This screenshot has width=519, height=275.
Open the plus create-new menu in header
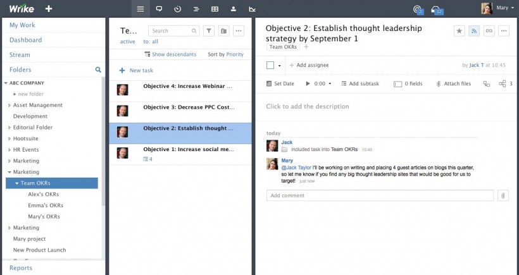pyautogui.click(x=49, y=9)
